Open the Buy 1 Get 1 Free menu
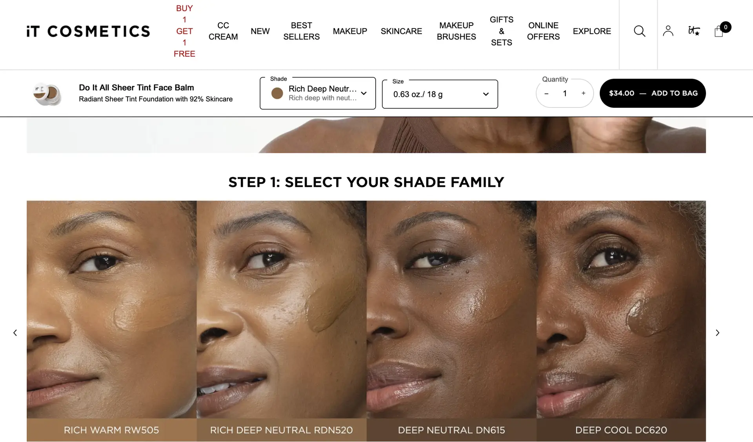The height and width of the screenshot is (442, 753). pos(184,31)
